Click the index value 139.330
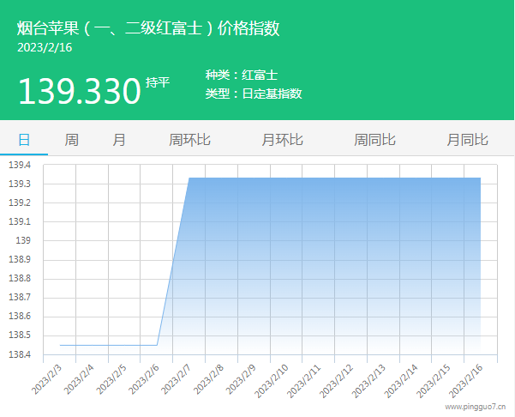 click(79, 91)
